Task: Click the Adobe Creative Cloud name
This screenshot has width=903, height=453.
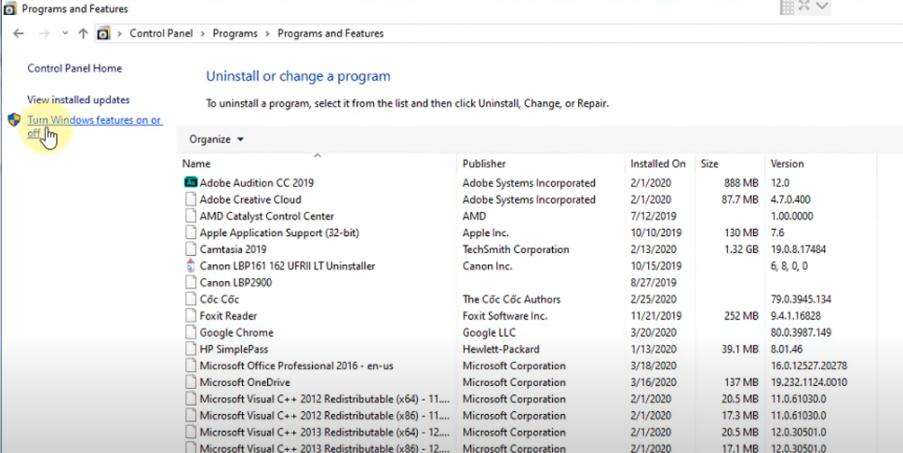Action: click(x=250, y=200)
